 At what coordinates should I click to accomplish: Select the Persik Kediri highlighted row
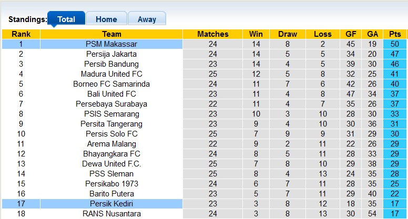(111, 203)
